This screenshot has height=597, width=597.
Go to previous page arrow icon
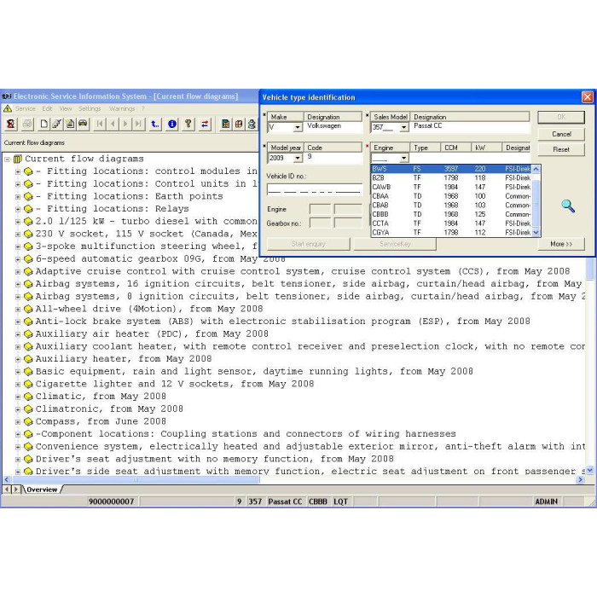(x=113, y=125)
